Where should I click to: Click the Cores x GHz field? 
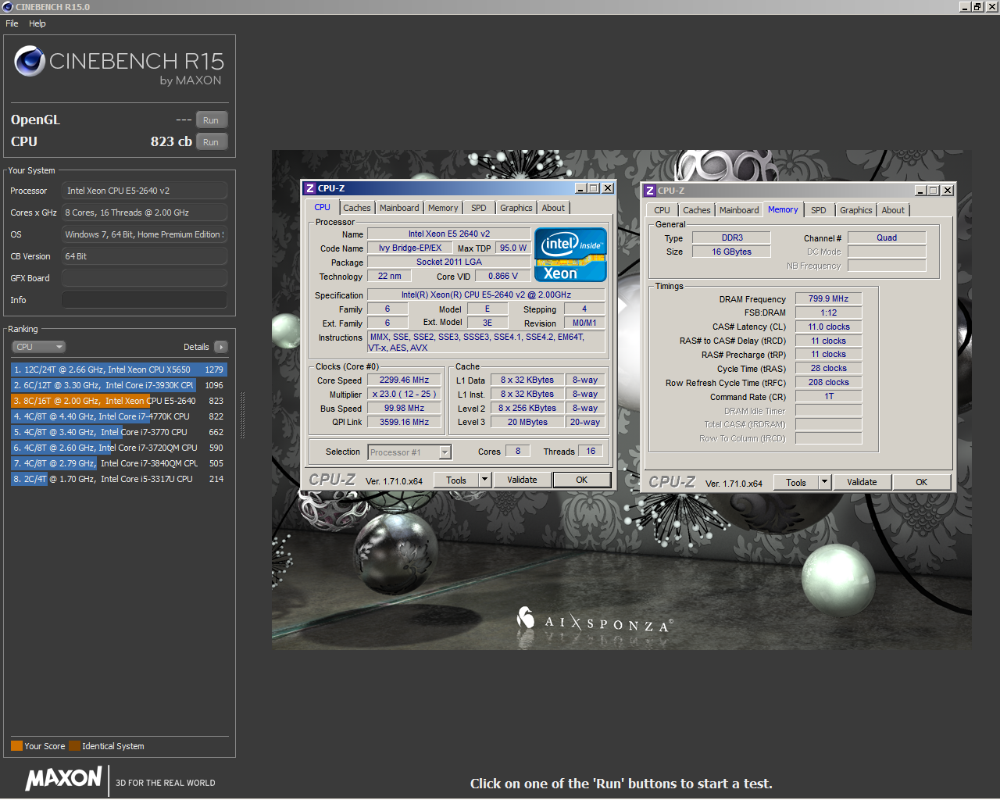(x=145, y=212)
